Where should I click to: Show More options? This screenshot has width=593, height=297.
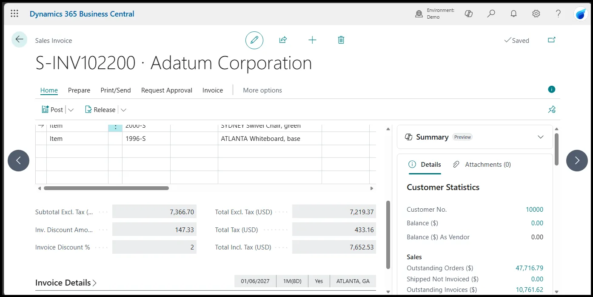point(262,90)
